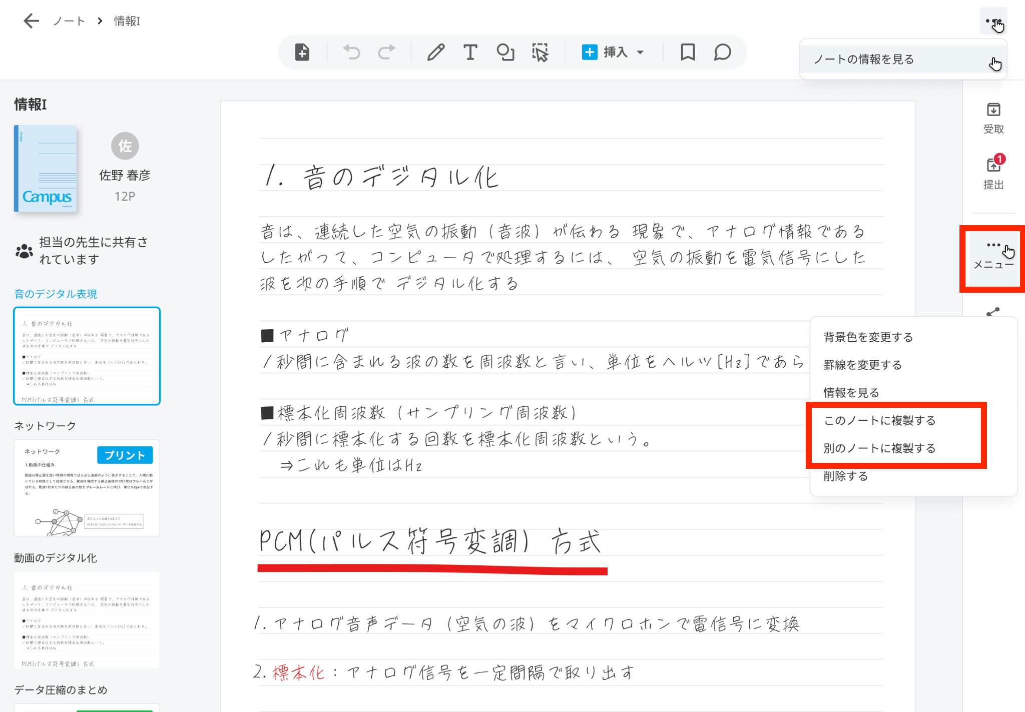Screen dimensions: 1025x712
Task: Select the Pen tool
Action: [436, 52]
